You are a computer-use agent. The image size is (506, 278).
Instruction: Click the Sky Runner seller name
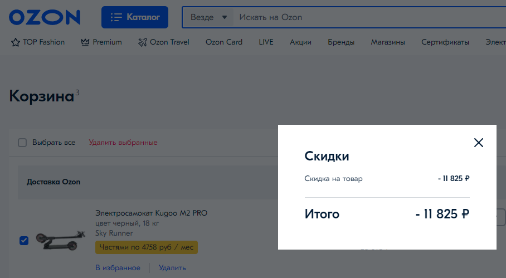point(114,233)
